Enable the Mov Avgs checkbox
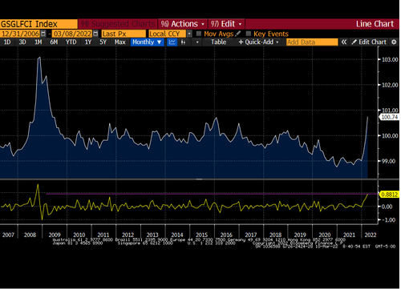This screenshot has width=401, height=289. coord(199,34)
